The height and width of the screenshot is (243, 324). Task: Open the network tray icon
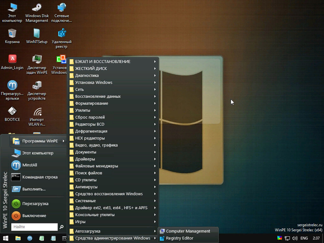(287, 238)
